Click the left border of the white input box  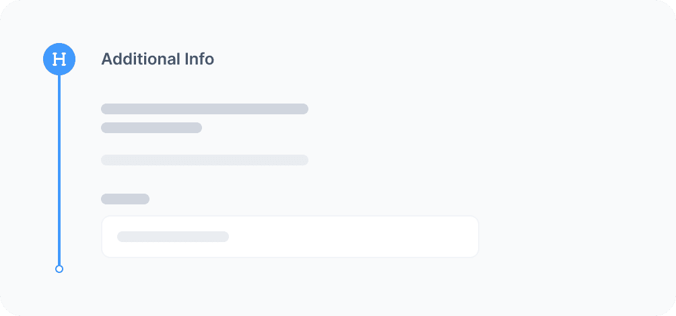(102, 237)
